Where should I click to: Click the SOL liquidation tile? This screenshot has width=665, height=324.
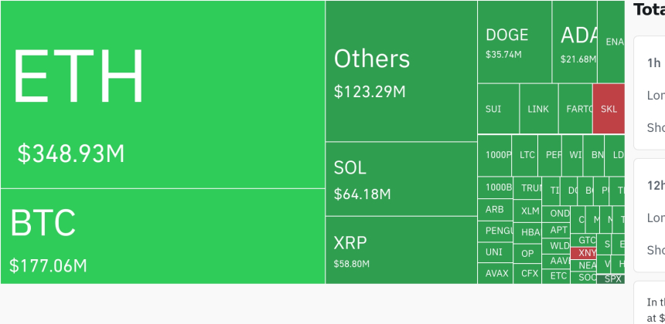coord(401,179)
